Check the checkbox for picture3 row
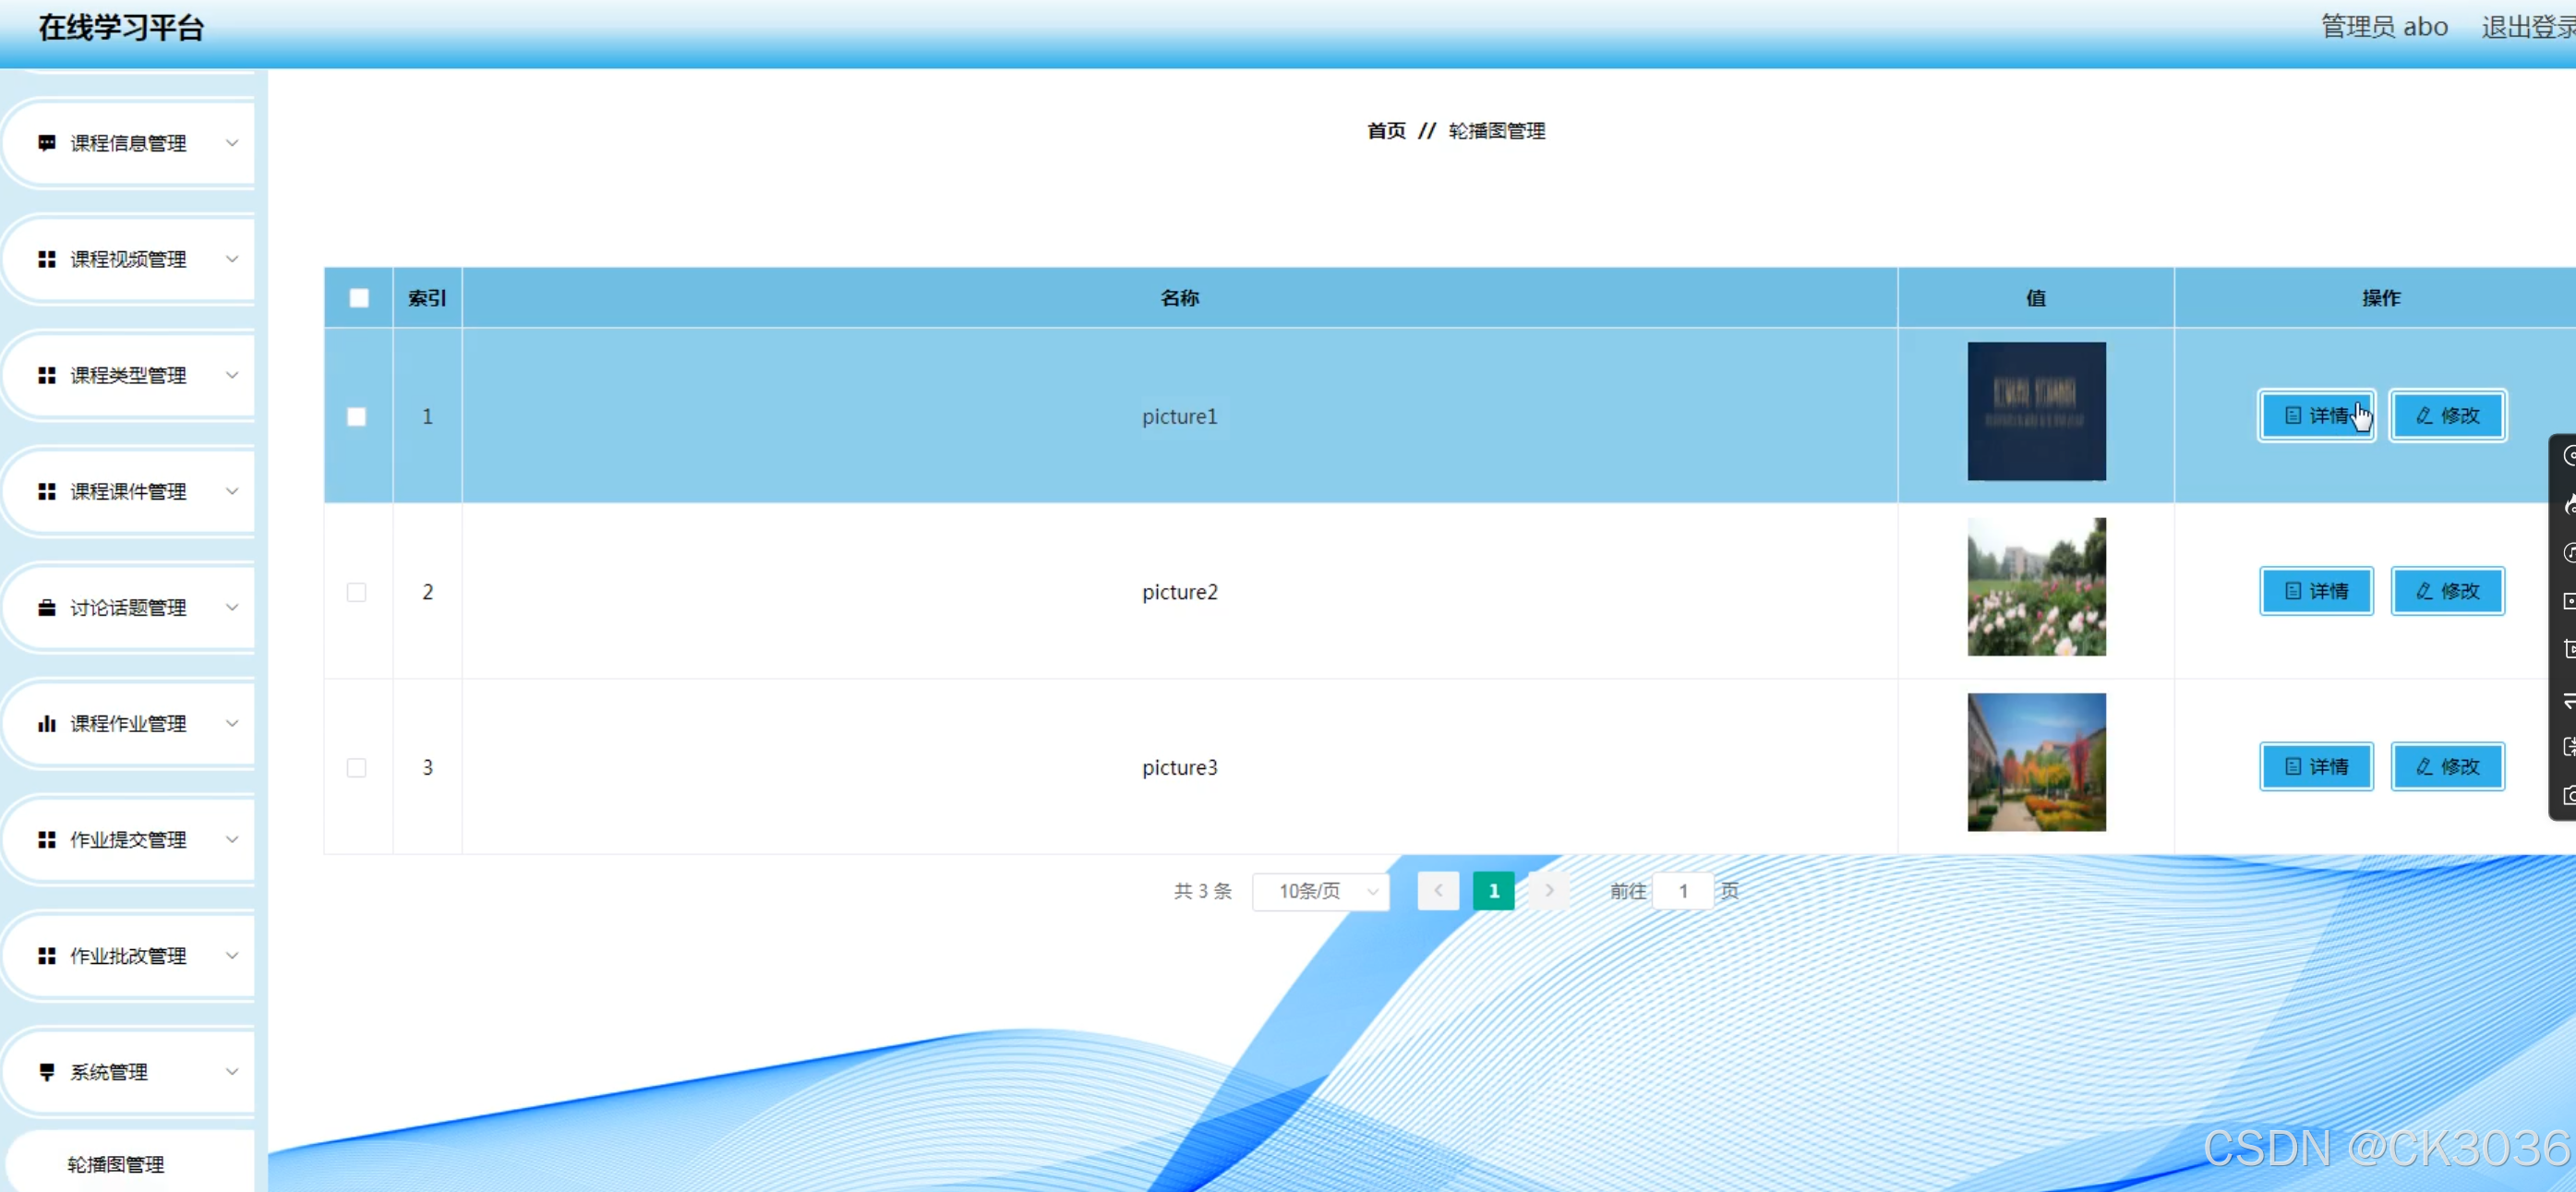 pyautogui.click(x=356, y=768)
